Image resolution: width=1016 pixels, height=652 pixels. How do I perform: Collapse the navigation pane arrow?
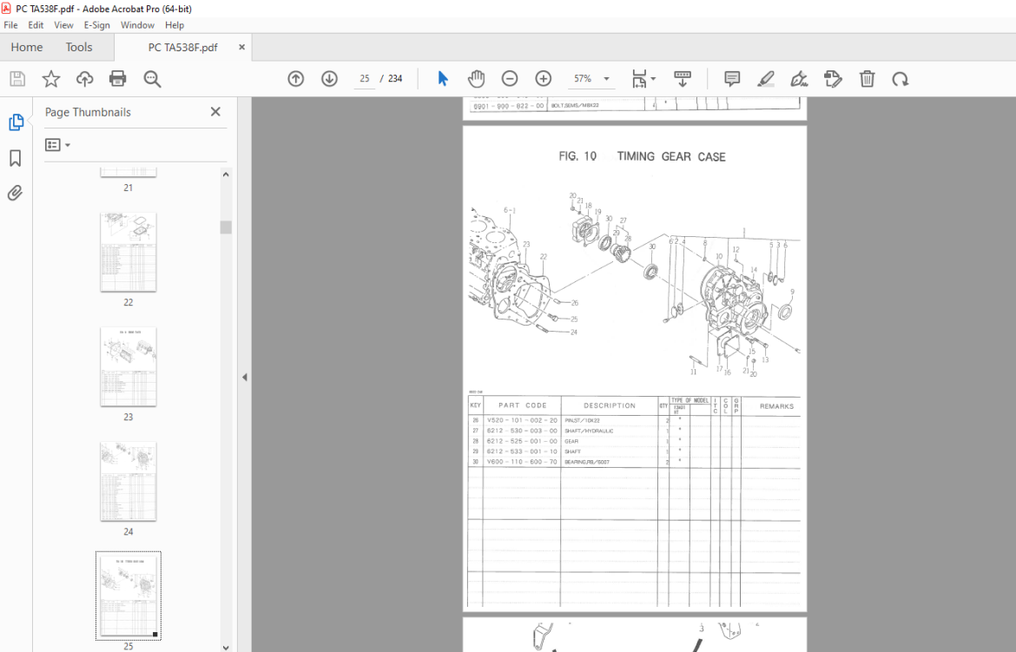click(244, 377)
